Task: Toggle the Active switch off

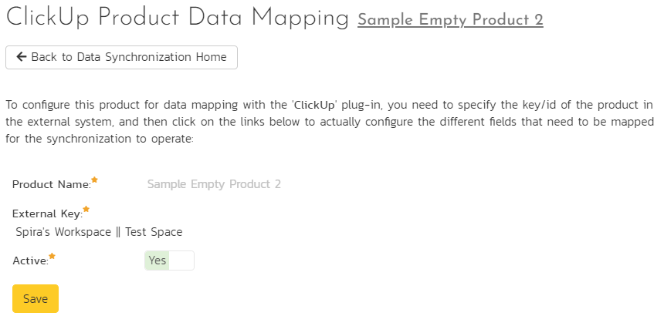Action: click(169, 260)
